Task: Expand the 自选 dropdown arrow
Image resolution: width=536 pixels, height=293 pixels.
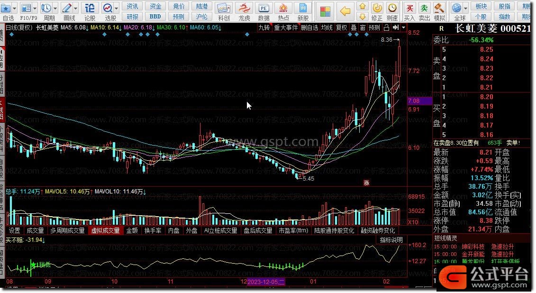Action: (14, 8)
